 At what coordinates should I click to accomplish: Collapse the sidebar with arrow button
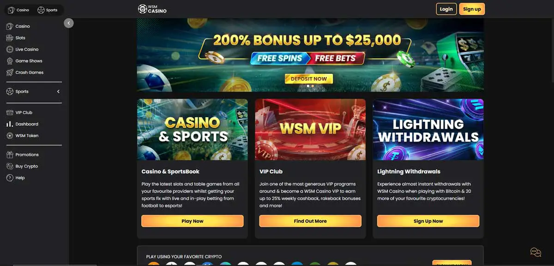(x=69, y=23)
